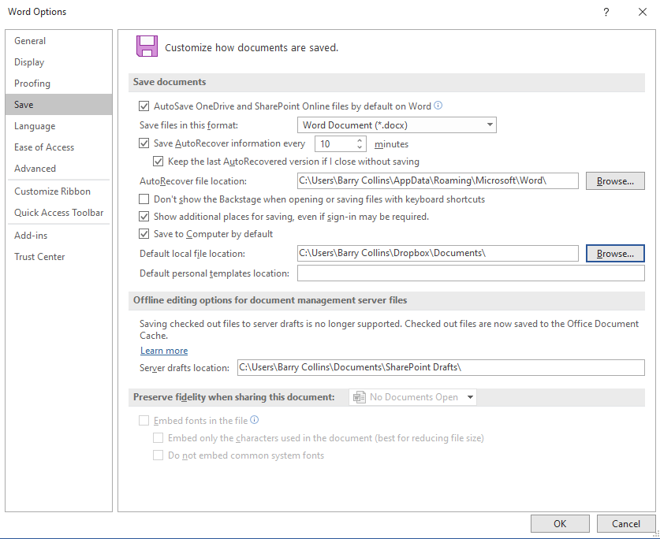Viewport: 660px width, 539px height.
Task: Click the info icon next to AutoSave option
Action: [438, 106]
